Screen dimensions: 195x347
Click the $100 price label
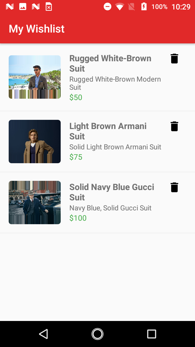tap(78, 218)
